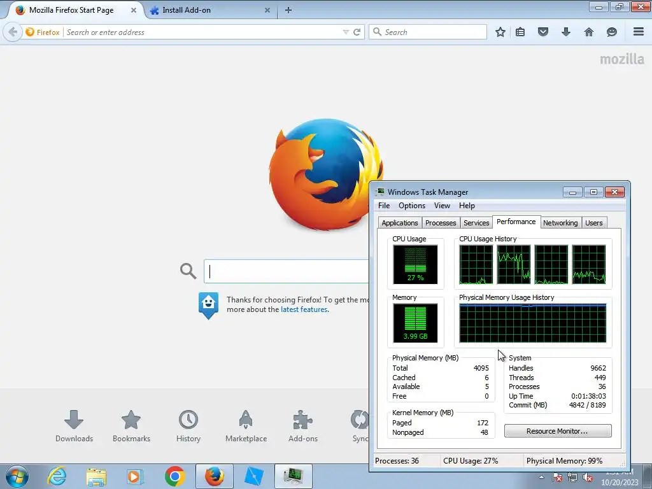The width and height of the screenshot is (652, 489).
Task: Open Marketplace rocket on the start page
Action: click(x=246, y=426)
